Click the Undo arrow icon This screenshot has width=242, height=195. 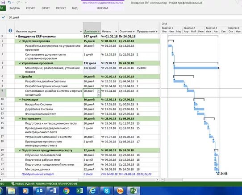tap(10, 2)
